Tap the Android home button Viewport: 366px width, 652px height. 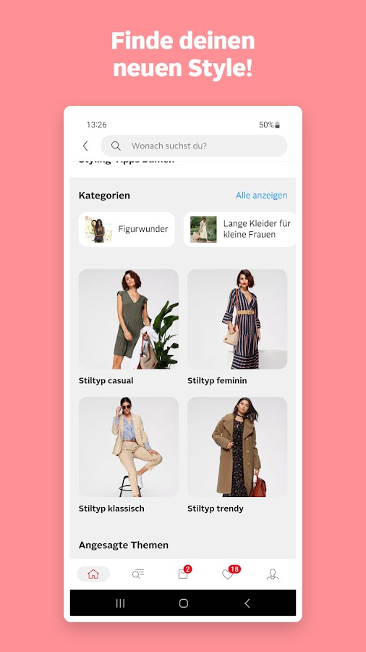tap(184, 603)
